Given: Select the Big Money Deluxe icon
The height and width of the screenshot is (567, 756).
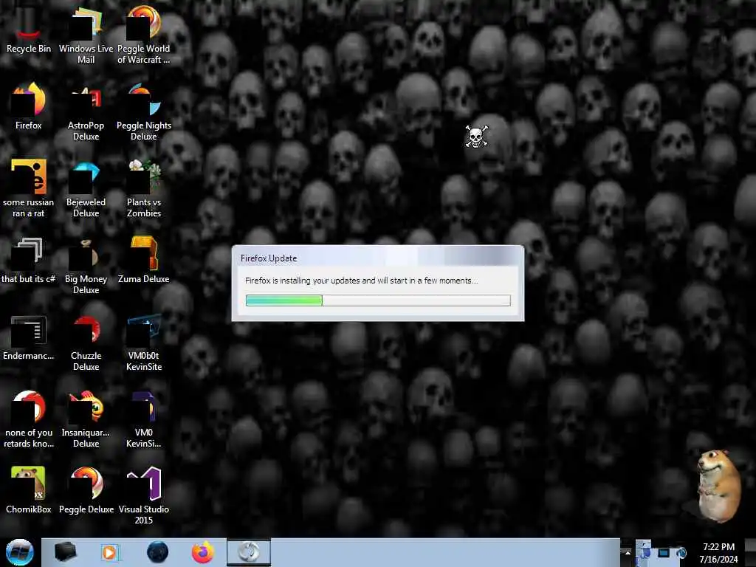Looking at the screenshot, I should click(86, 265).
